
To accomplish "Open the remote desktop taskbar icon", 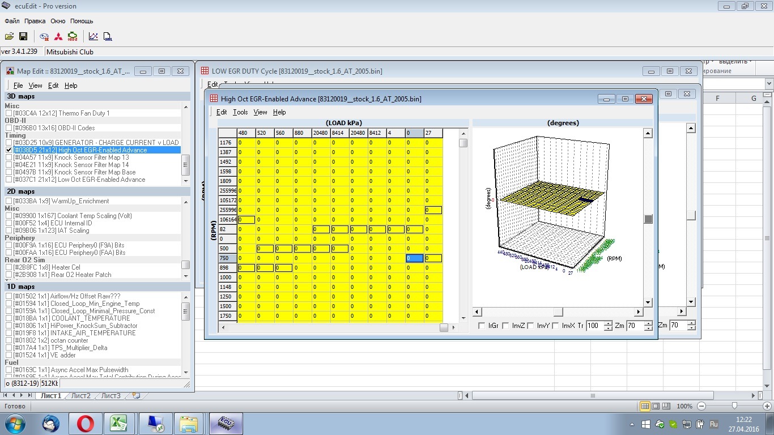I will point(155,423).
